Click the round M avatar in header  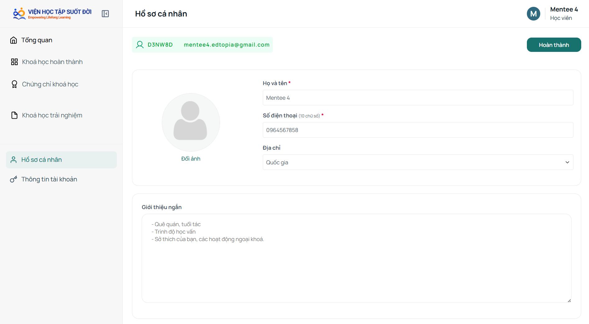[x=533, y=14]
